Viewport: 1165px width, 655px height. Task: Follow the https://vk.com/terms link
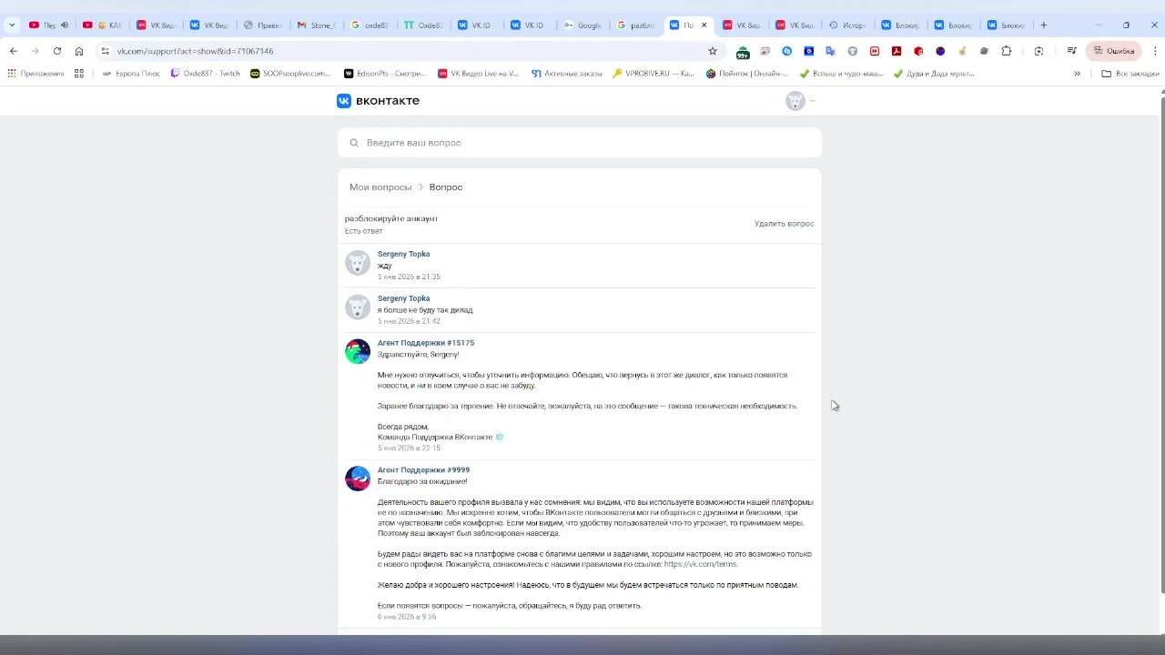(700, 564)
